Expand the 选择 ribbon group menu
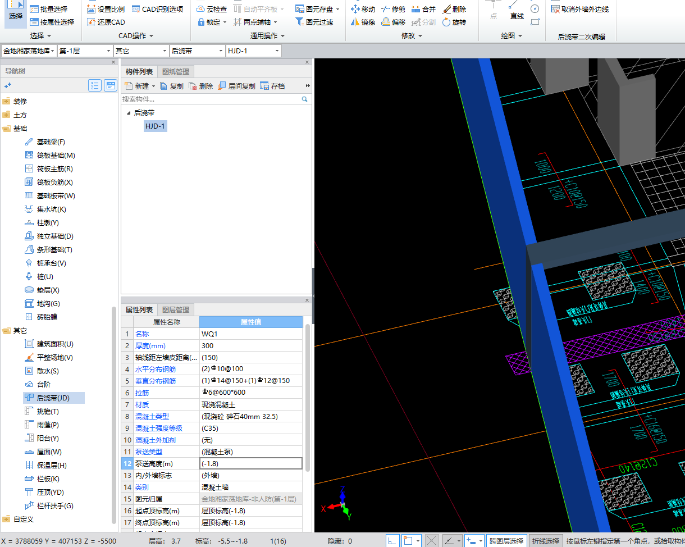Image resolution: width=685 pixels, height=547 pixels. click(x=41, y=36)
